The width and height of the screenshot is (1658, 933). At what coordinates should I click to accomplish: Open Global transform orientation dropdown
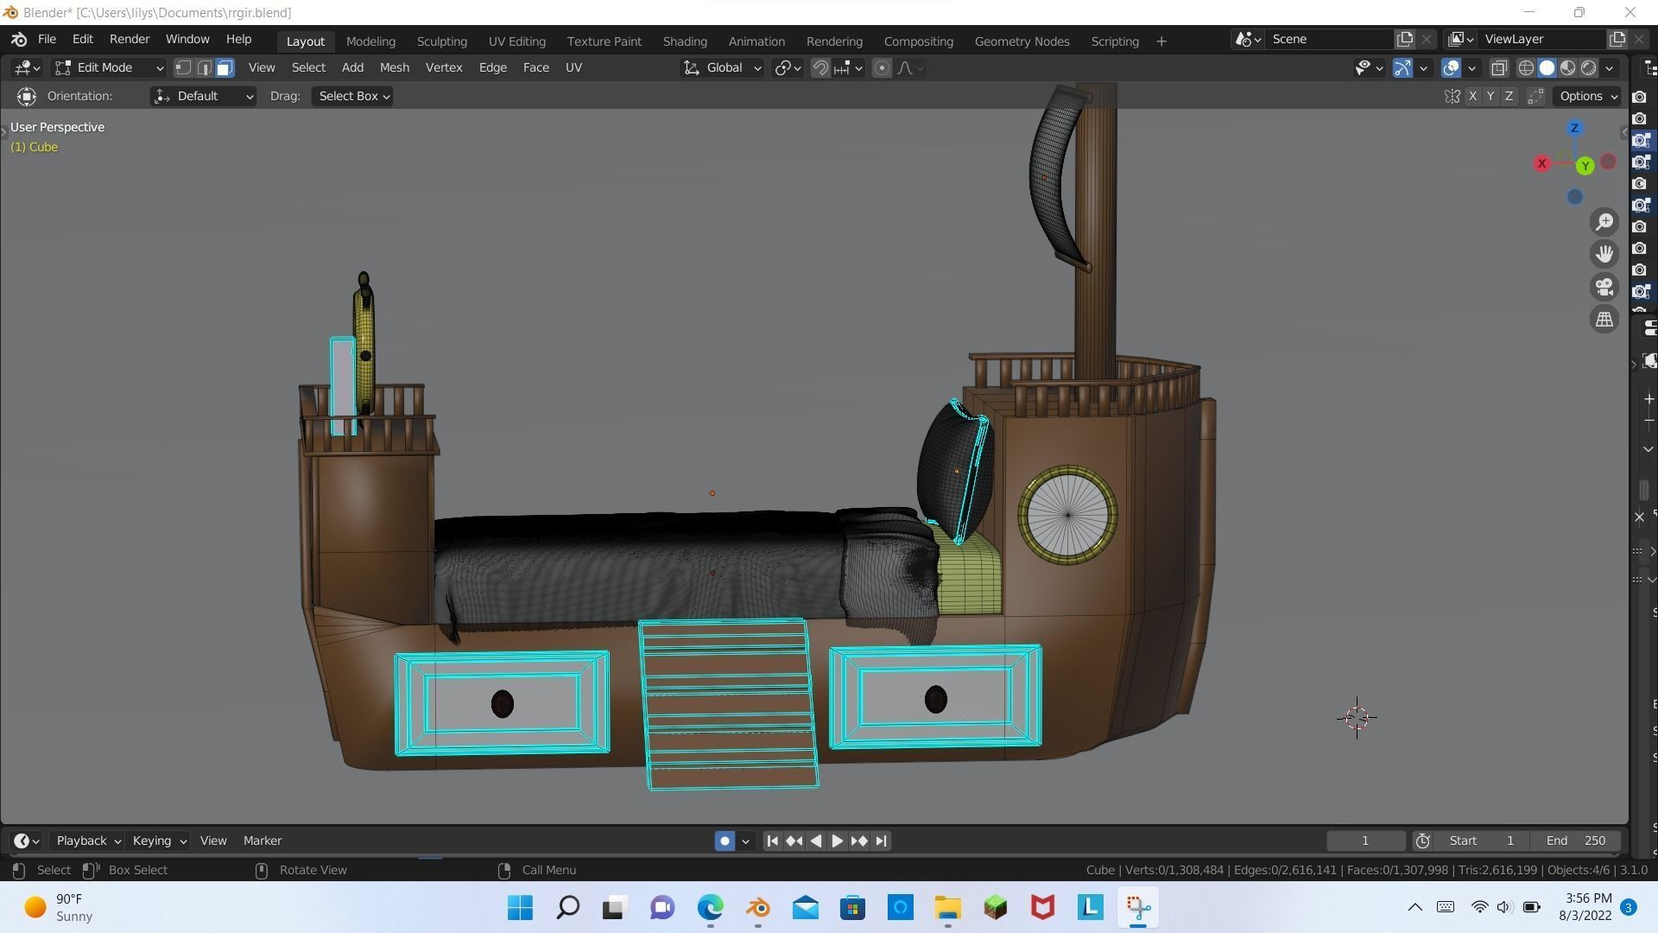(x=723, y=67)
